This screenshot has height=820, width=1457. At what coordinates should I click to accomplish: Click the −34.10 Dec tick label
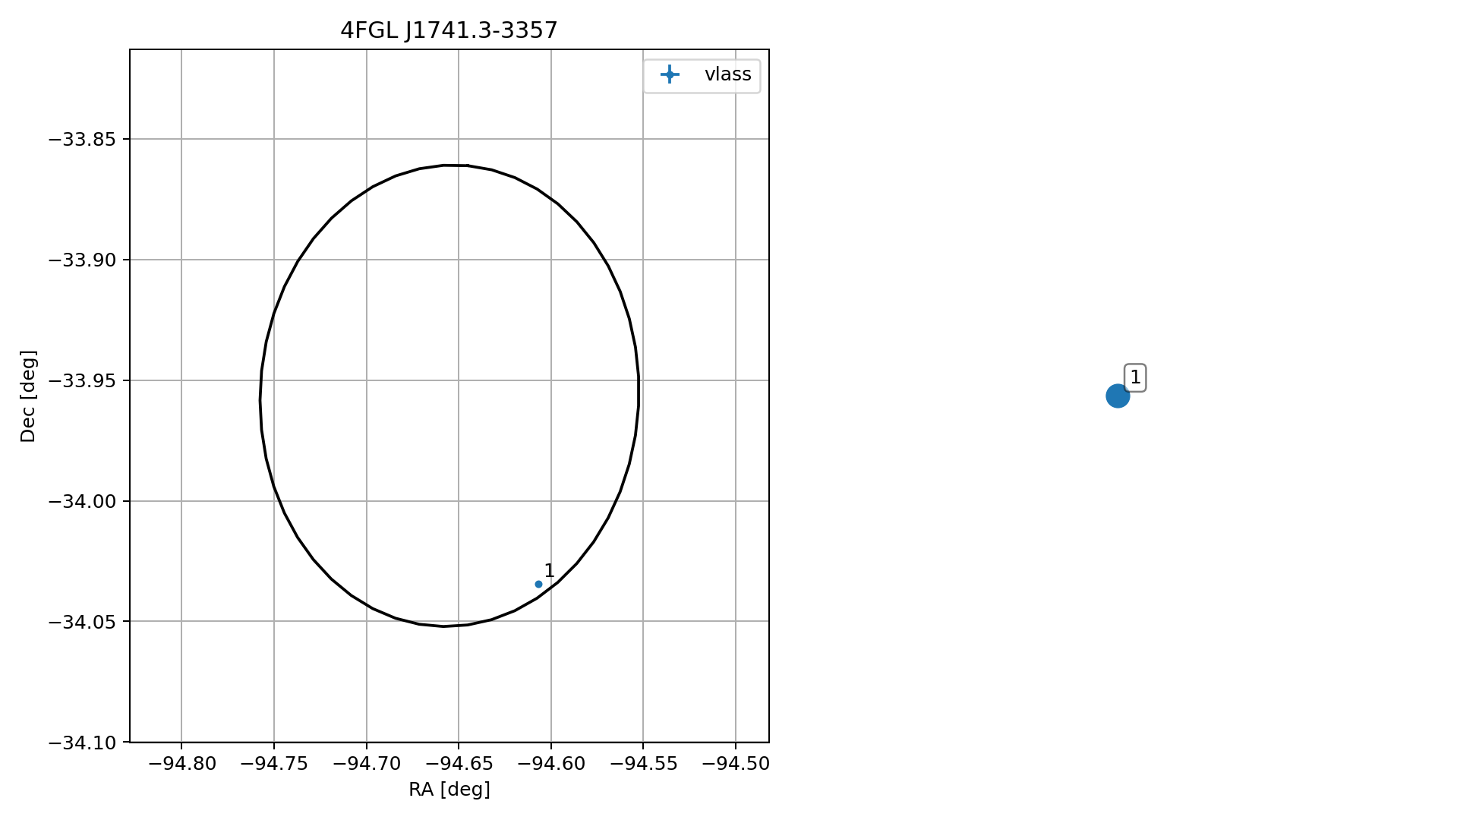83,743
